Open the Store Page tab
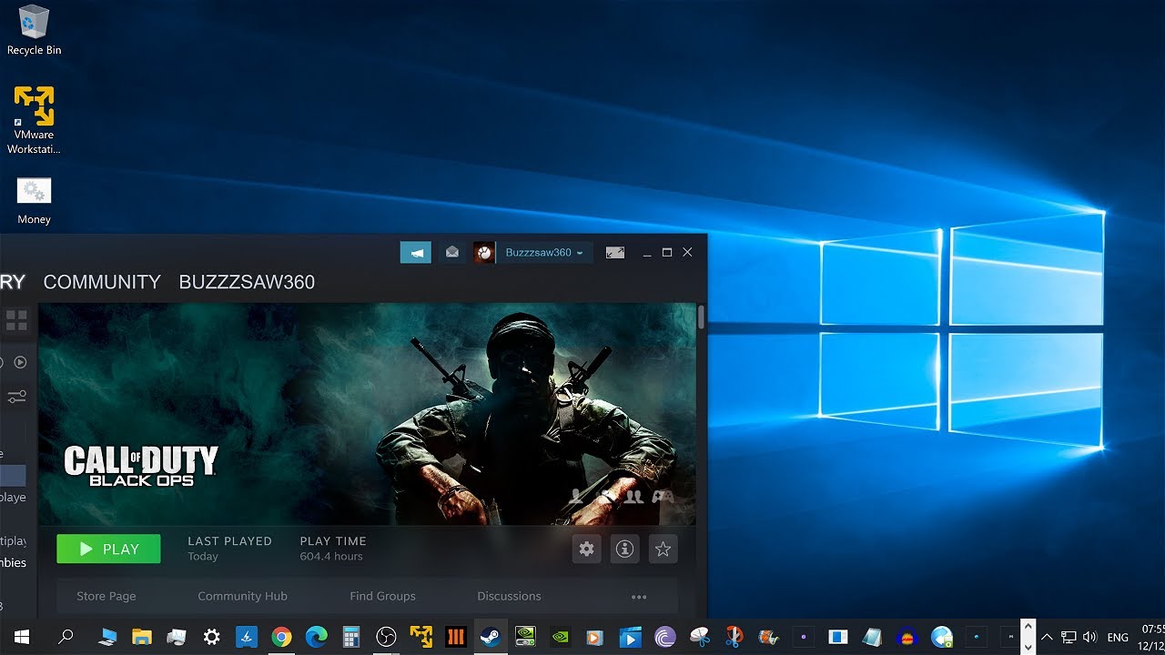 106,596
